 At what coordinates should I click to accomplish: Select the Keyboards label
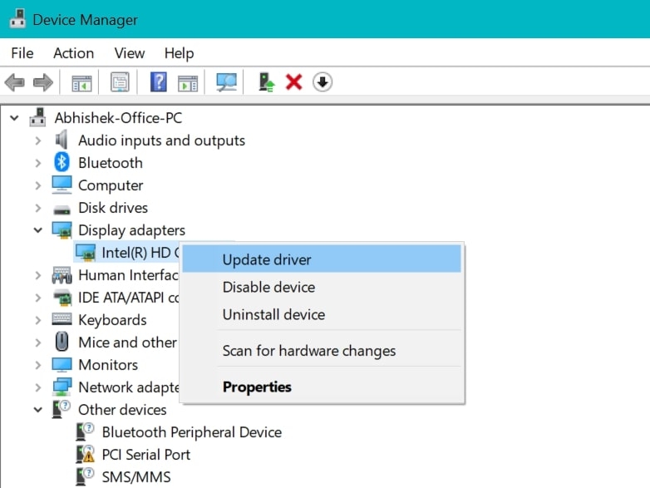112,320
